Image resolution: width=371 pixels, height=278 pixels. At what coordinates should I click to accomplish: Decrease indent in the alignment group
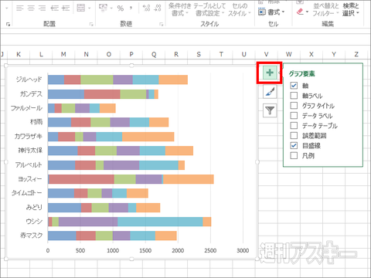coord(54,8)
